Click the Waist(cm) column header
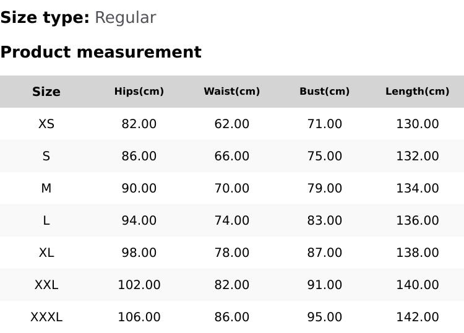 click(232, 92)
